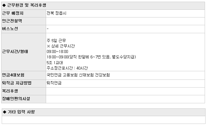Click the empty 장애인편의시설 value cell

click(126, 99)
